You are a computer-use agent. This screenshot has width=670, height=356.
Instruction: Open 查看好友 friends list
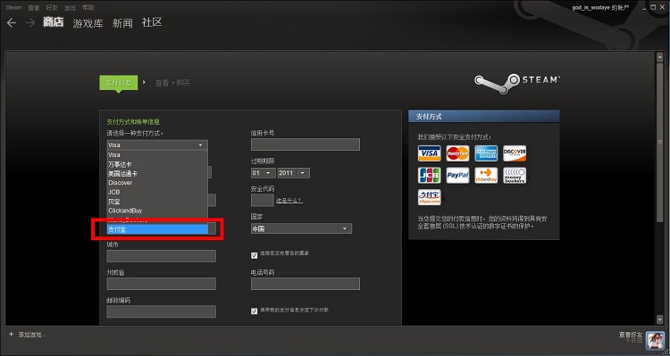pyautogui.click(x=631, y=335)
